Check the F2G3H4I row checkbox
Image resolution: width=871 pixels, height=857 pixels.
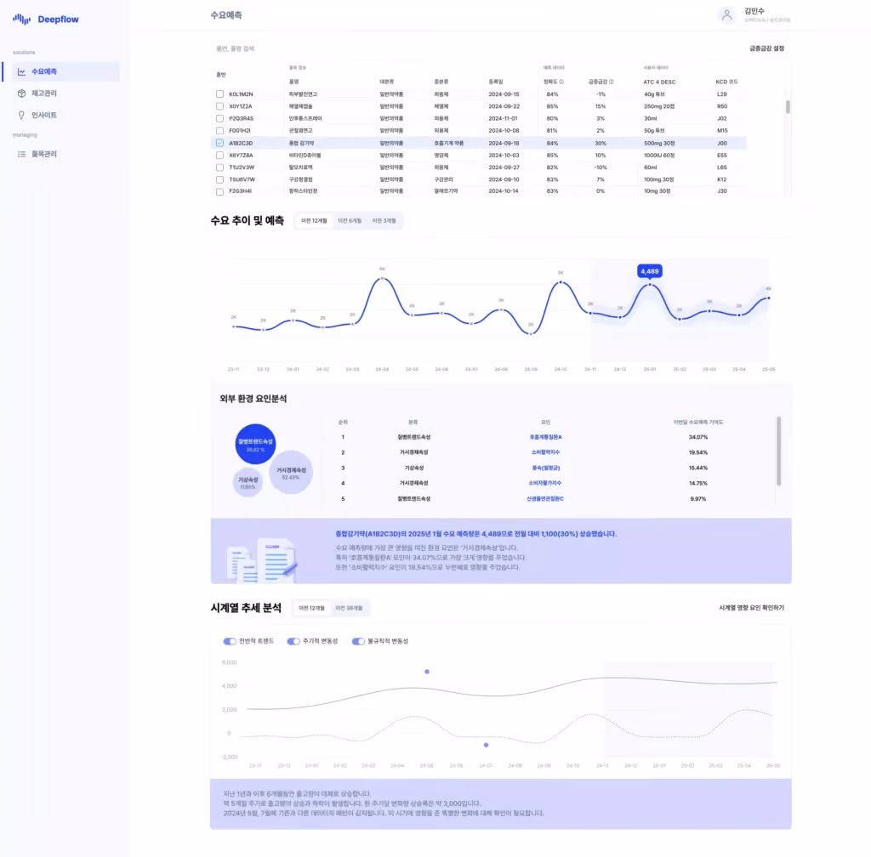tap(220, 191)
